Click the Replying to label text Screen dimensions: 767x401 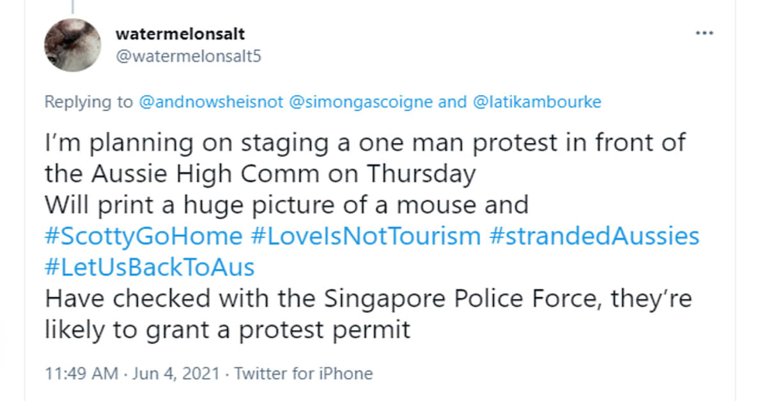pos(88,102)
